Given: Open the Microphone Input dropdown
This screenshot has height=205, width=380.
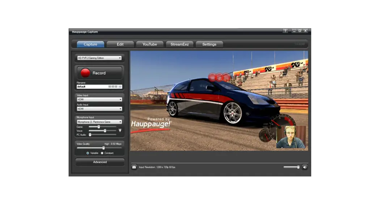Looking at the screenshot, I should (99, 122).
